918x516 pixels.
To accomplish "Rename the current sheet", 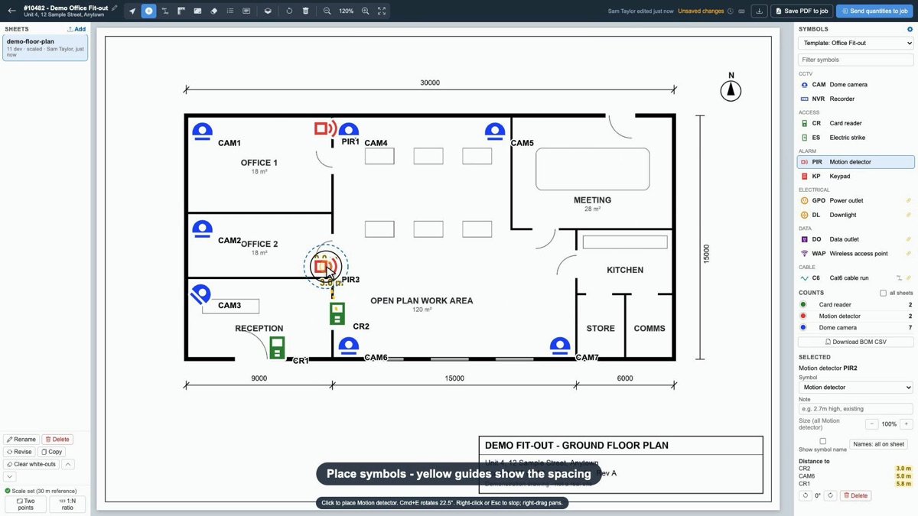I will click(21, 440).
